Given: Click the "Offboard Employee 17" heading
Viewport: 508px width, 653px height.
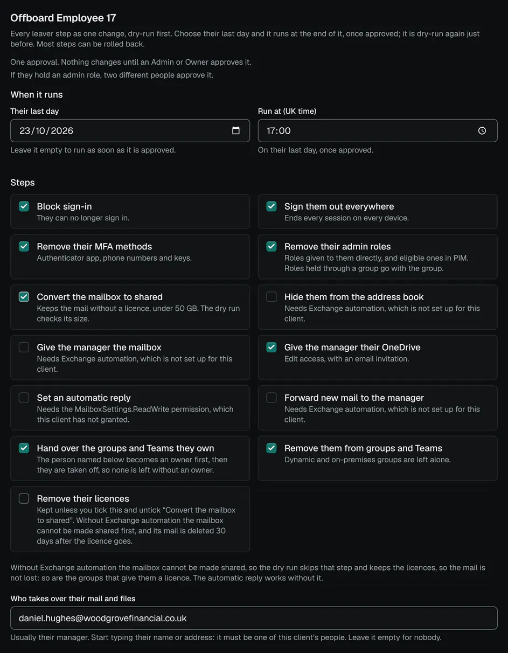Looking at the screenshot, I should [64, 18].
